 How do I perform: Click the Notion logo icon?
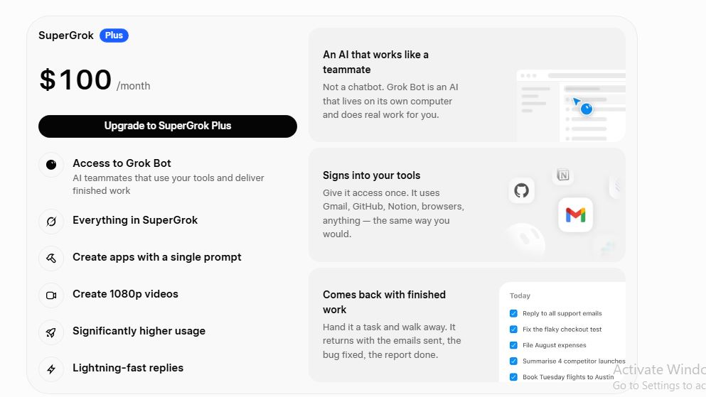[x=563, y=175]
